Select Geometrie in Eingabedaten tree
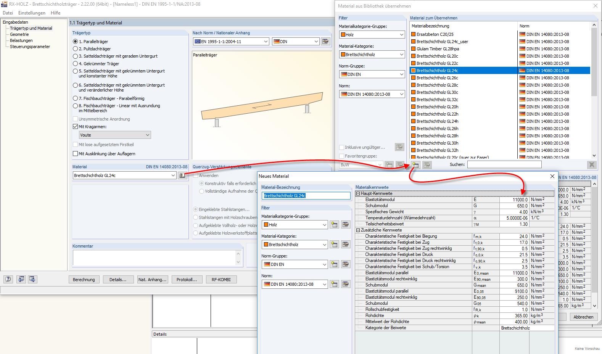602x354 pixels. click(19, 34)
